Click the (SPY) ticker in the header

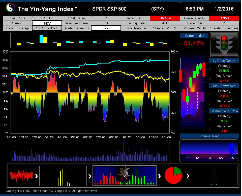157,9
